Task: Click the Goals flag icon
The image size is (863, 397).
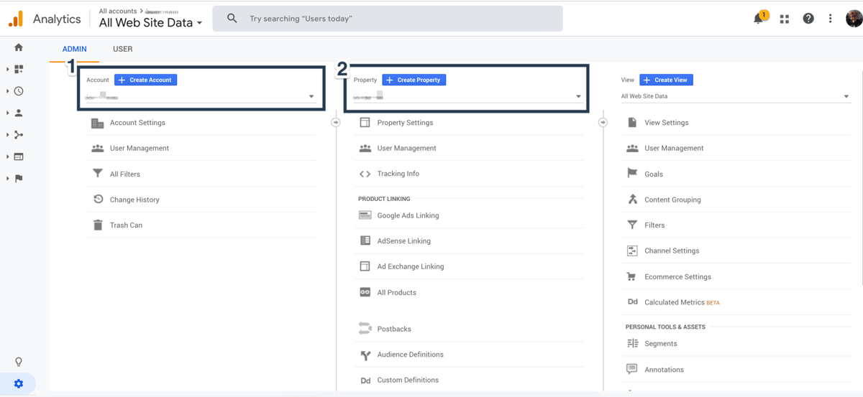Action: coord(632,174)
